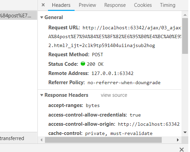Switch to the Preview tab
The height and width of the screenshot is (152, 190).
pyautogui.click(x=88, y=5)
